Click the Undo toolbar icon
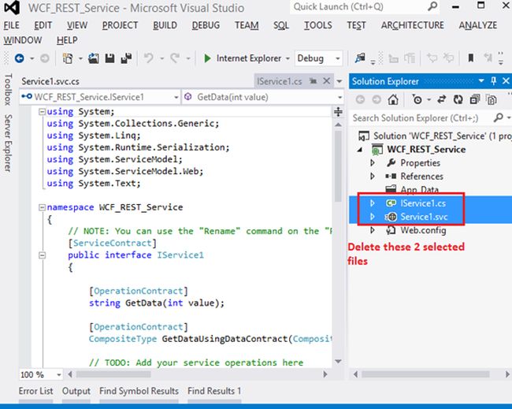The width and height of the screenshot is (512, 409). tap(150, 58)
